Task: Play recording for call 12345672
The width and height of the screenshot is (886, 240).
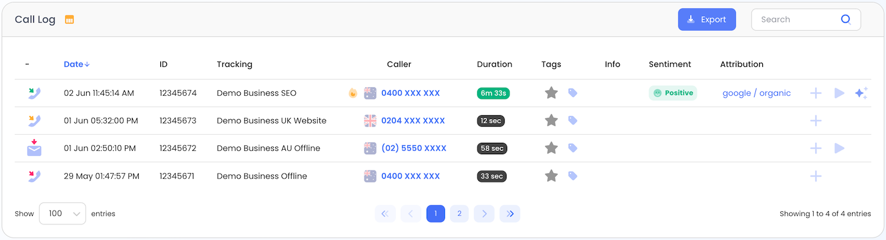Action: tap(839, 149)
